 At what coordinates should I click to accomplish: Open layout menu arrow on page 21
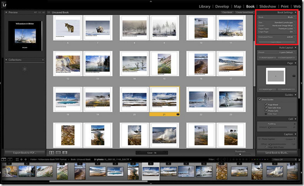point(178,115)
